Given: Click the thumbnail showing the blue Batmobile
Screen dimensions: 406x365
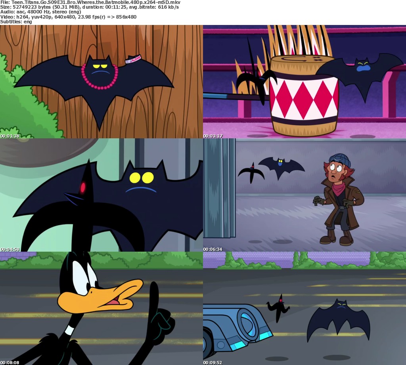Looking at the screenshot, I should tap(304, 308).
